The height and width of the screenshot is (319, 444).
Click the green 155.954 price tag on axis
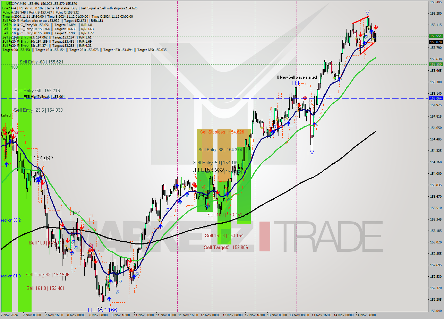436,36
